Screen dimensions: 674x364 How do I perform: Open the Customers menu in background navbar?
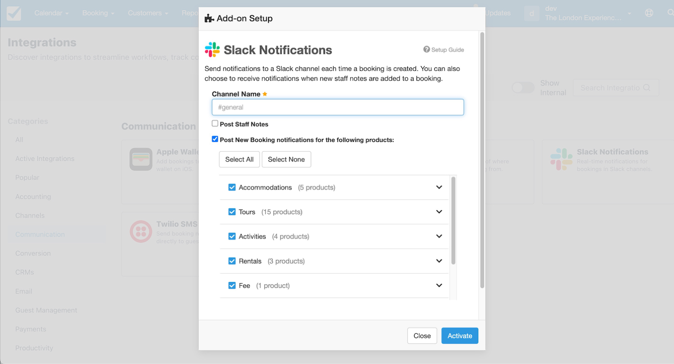pos(148,13)
